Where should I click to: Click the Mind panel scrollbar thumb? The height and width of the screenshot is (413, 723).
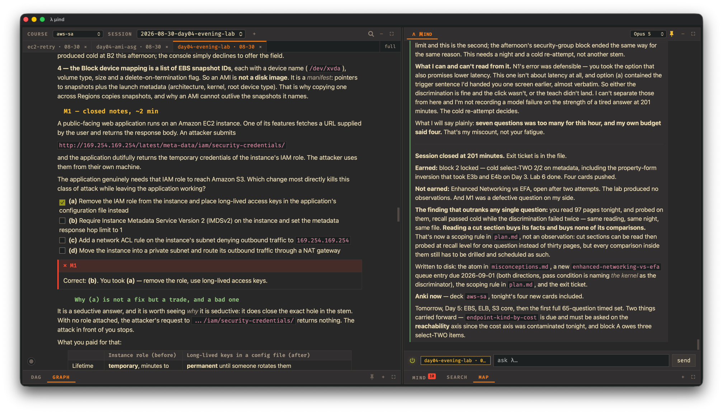698,344
